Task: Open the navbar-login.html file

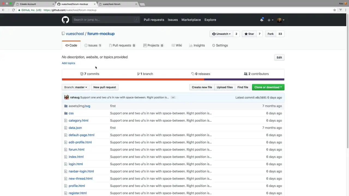Action: (81, 171)
